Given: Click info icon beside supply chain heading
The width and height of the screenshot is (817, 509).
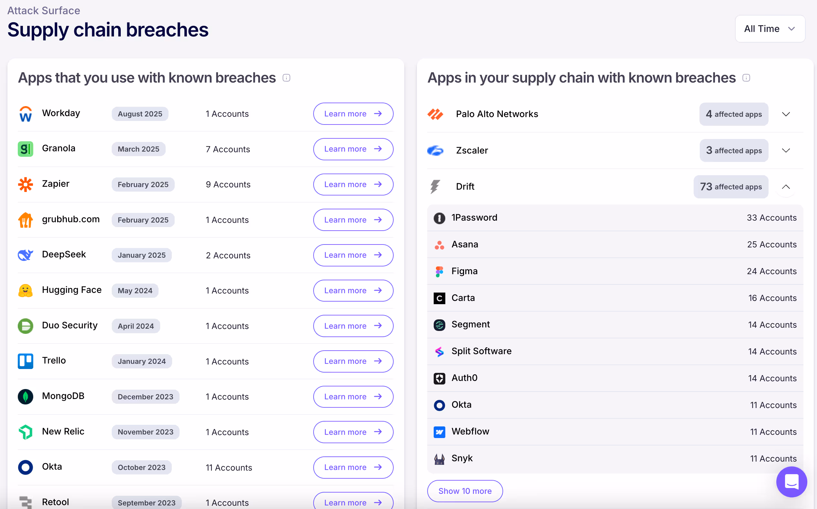Looking at the screenshot, I should (x=746, y=78).
